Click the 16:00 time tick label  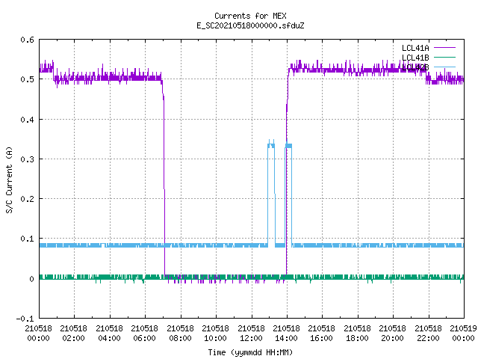322,338
